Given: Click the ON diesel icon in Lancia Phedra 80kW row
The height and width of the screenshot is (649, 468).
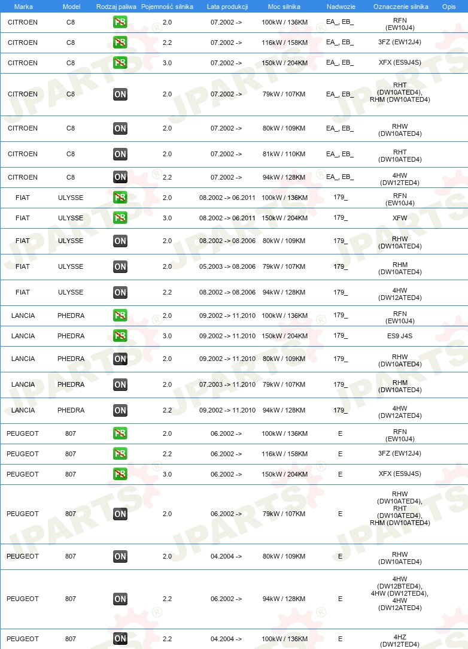Looking at the screenshot, I should 120,359.
